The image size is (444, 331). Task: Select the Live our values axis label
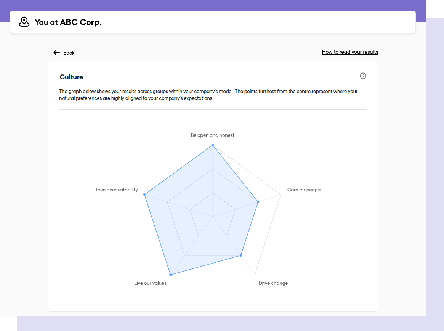click(150, 283)
